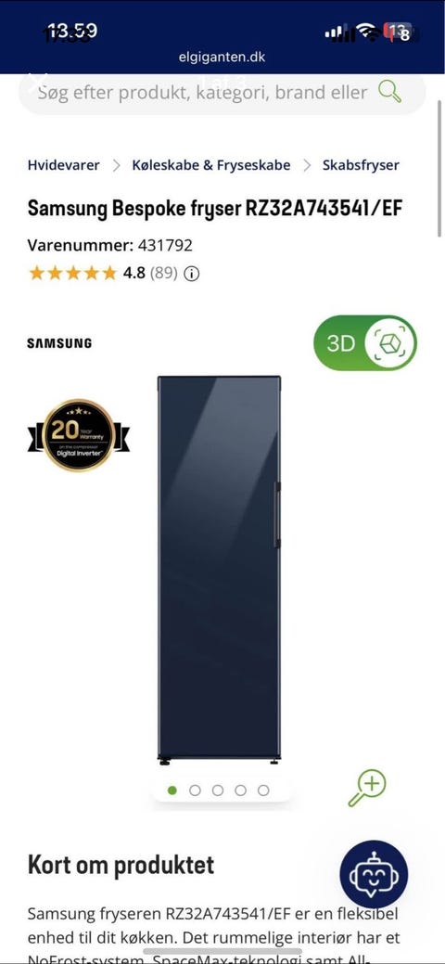Select the fourth image carousel dot
The width and height of the screenshot is (445, 964).
[x=240, y=790]
